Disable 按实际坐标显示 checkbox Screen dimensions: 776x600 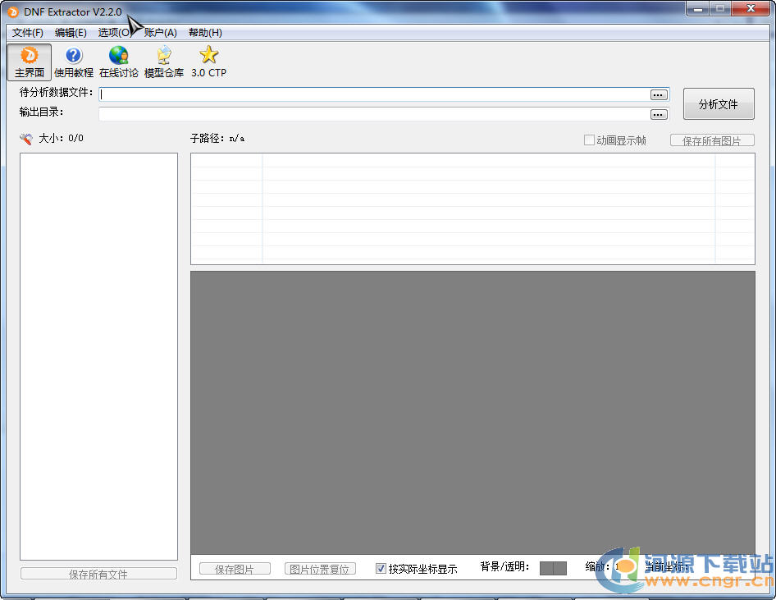[x=381, y=568]
